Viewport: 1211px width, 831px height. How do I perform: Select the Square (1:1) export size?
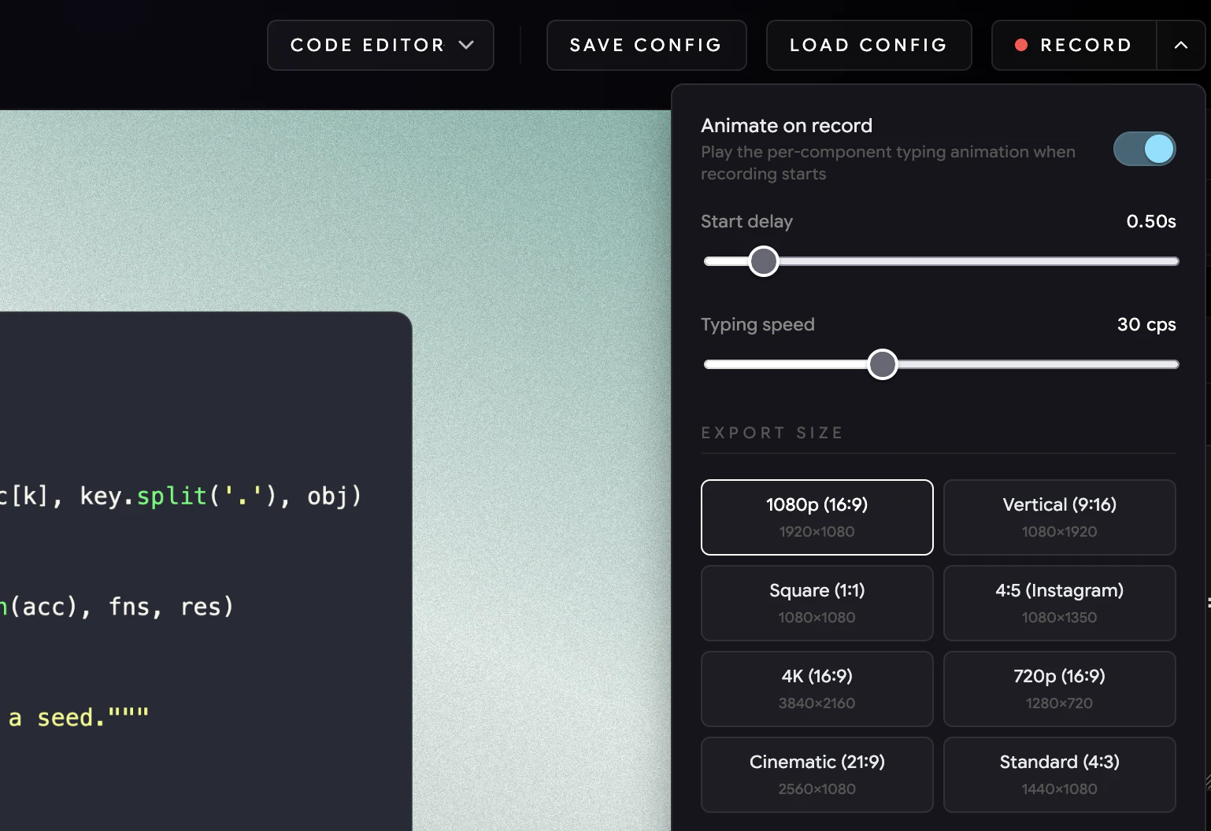tap(817, 603)
